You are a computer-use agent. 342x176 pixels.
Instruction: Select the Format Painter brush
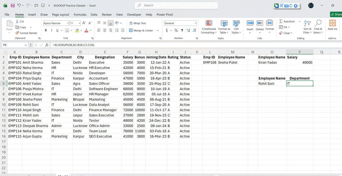pos(17,33)
